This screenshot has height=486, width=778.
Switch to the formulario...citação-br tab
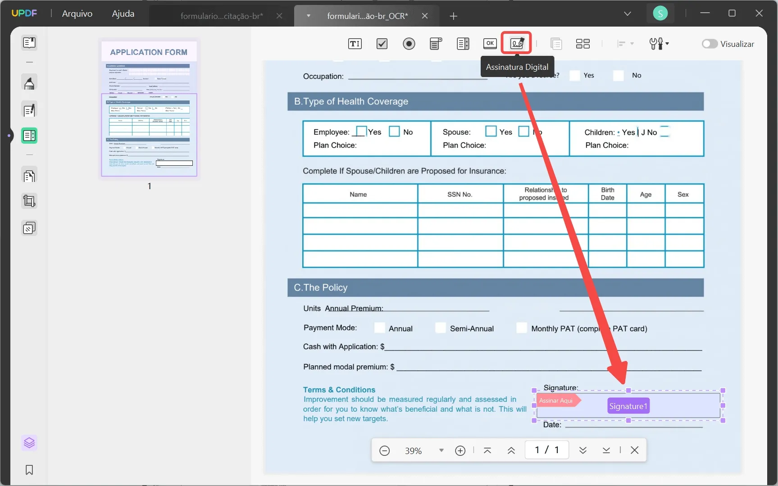[x=220, y=16]
